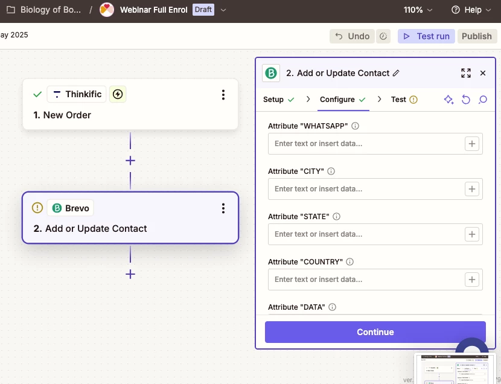The width and height of the screenshot is (501, 384).
Task: Expand the step panel to full screen
Action: click(466, 73)
